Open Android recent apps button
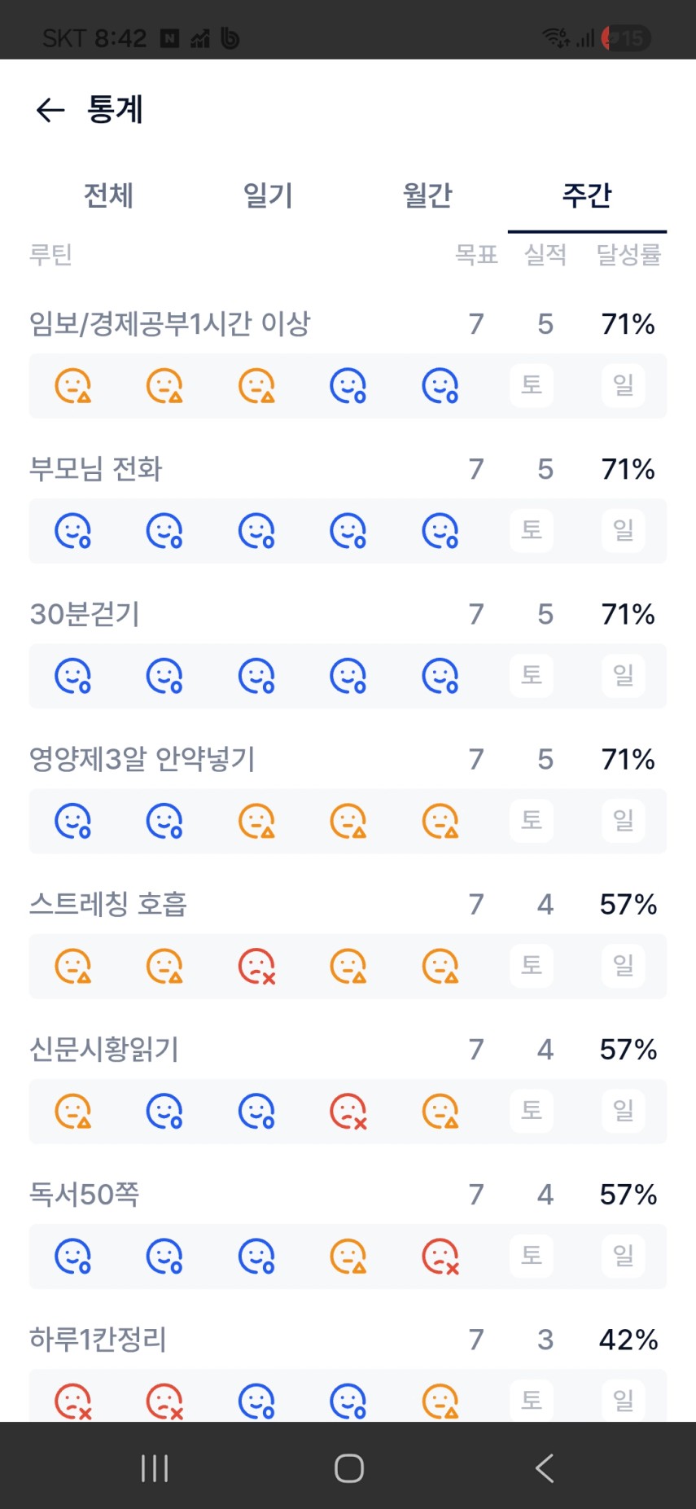Screen dimensions: 696x1509 click(x=155, y=1467)
